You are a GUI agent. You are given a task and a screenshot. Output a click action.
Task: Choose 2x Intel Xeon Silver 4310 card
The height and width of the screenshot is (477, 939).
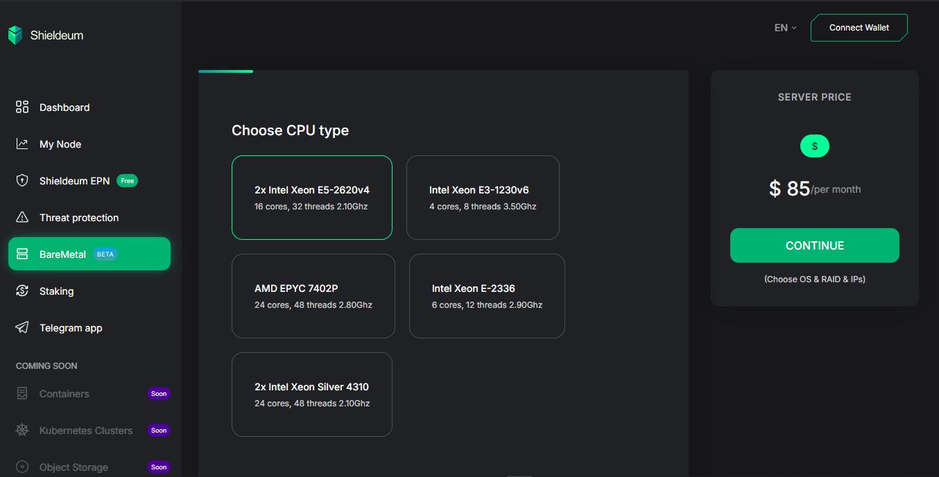coord(312,394)
